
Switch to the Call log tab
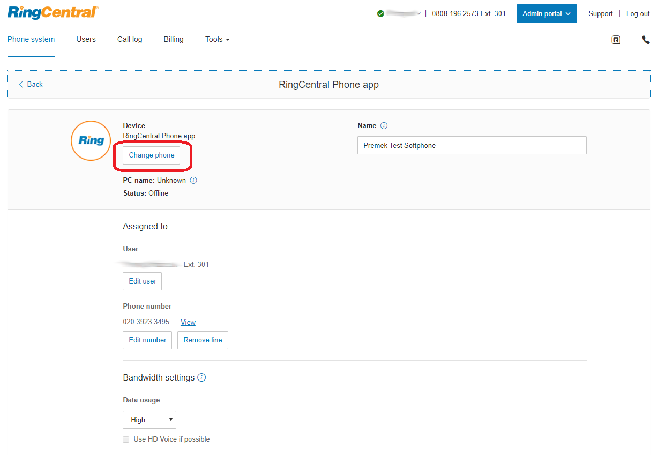(130, 40)
